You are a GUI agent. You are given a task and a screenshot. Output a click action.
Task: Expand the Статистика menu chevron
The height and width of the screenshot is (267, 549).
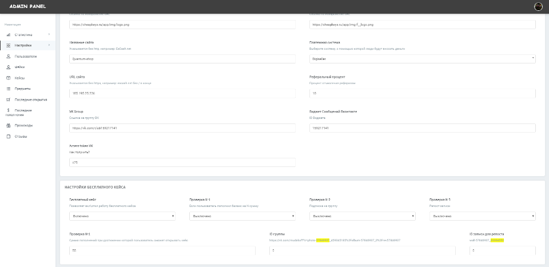pos(49,35)
